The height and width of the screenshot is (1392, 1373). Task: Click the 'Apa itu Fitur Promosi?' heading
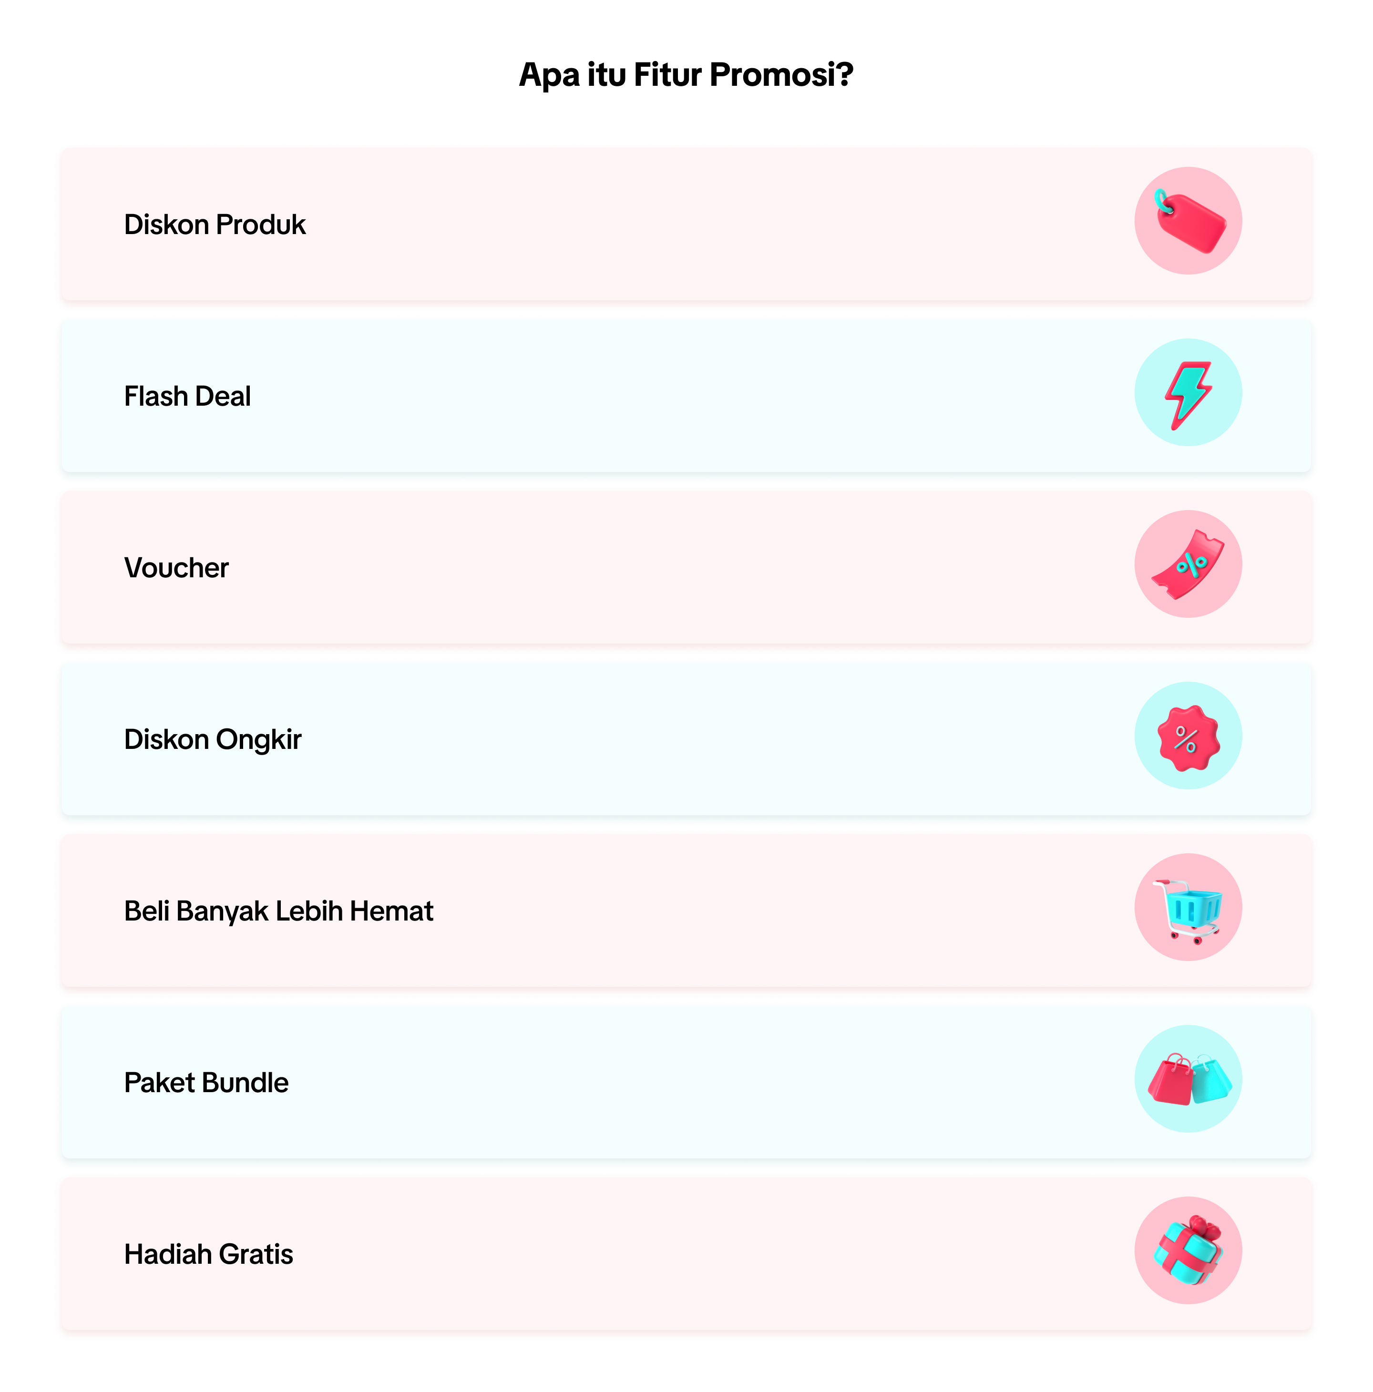(686, 75)
